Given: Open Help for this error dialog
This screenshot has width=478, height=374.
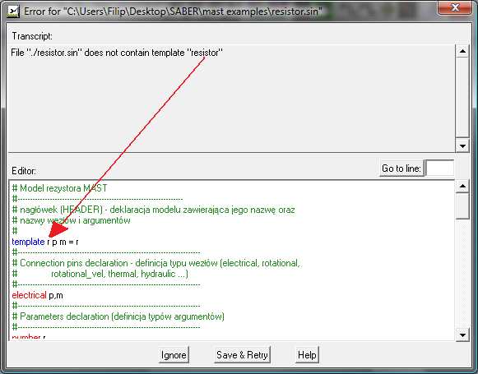Looking at the screenshot, I should [x=307, y=355].
